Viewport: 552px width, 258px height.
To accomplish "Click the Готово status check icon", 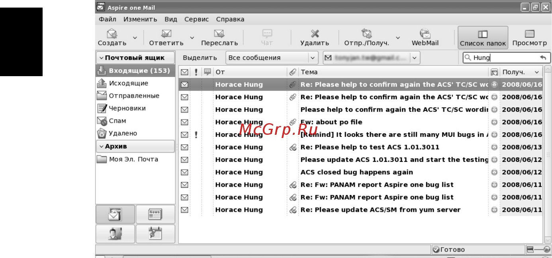I will (x=436, y=250).
